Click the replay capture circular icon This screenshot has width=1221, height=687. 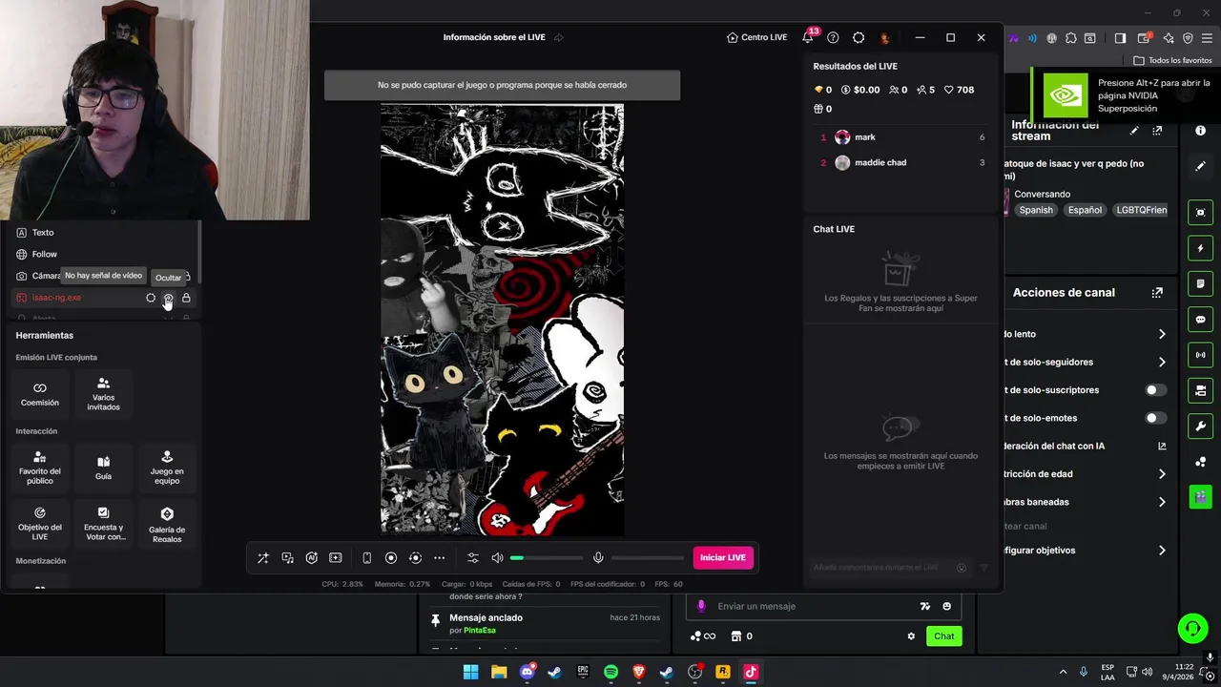tap(415, 558)
